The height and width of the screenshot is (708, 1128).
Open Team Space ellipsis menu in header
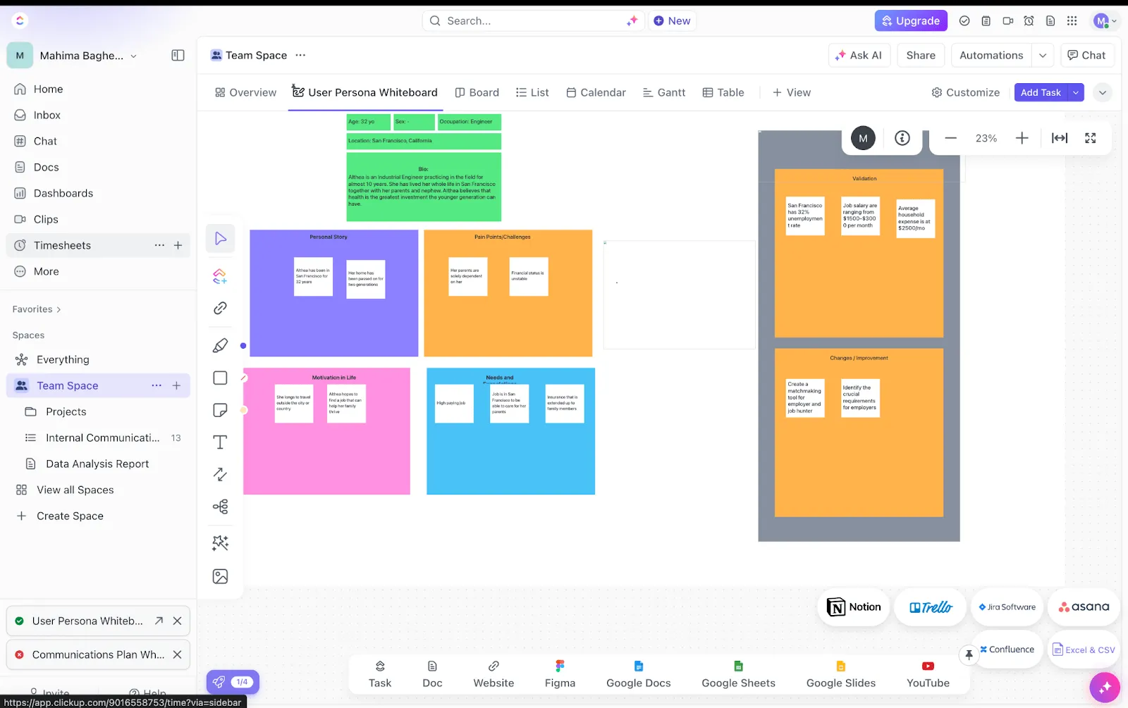point(300,56)
